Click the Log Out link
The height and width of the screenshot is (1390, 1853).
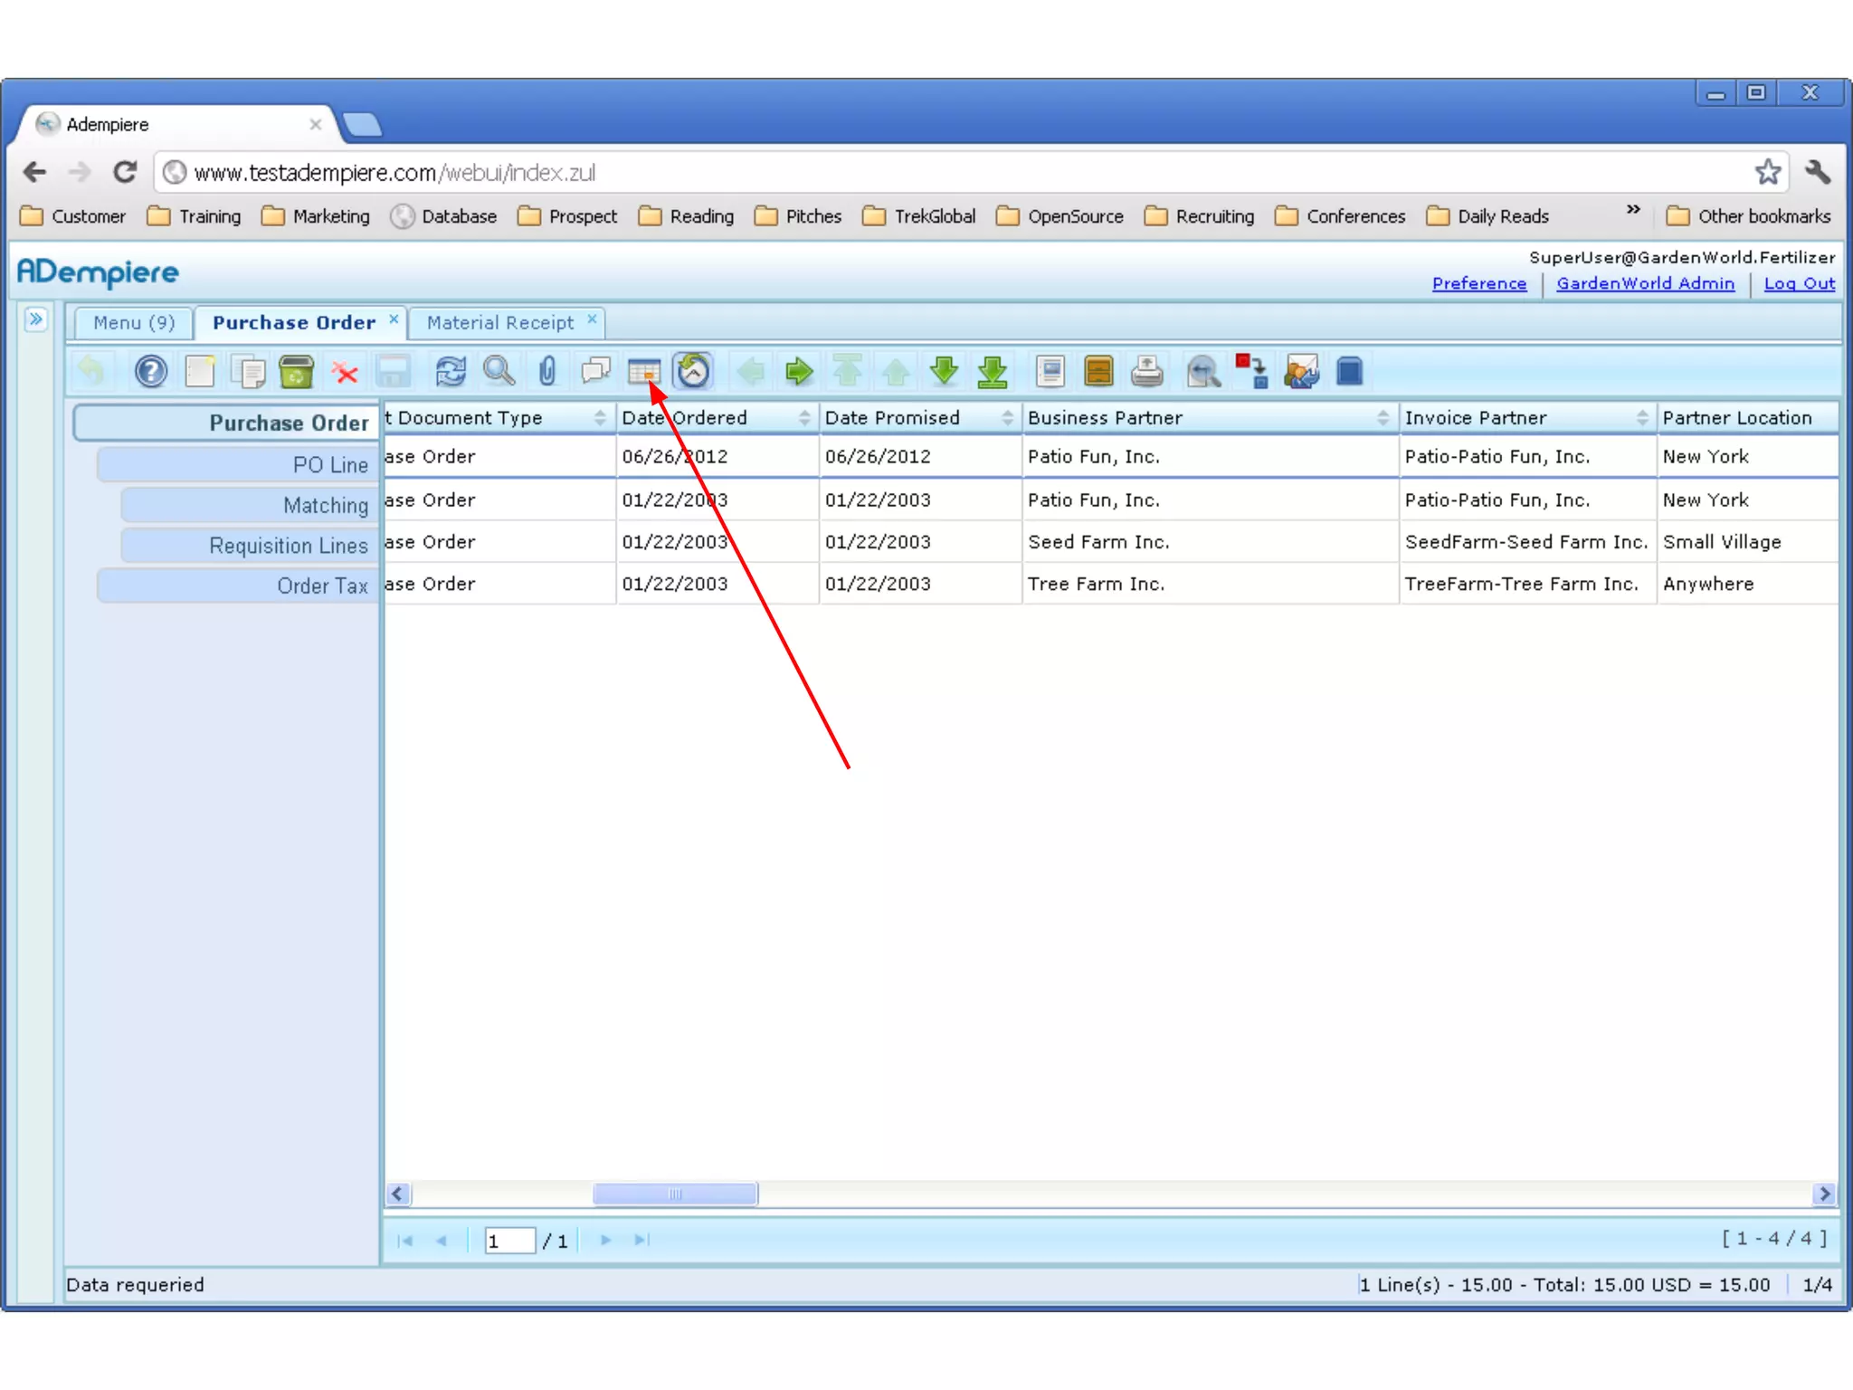click(1799, 283)
